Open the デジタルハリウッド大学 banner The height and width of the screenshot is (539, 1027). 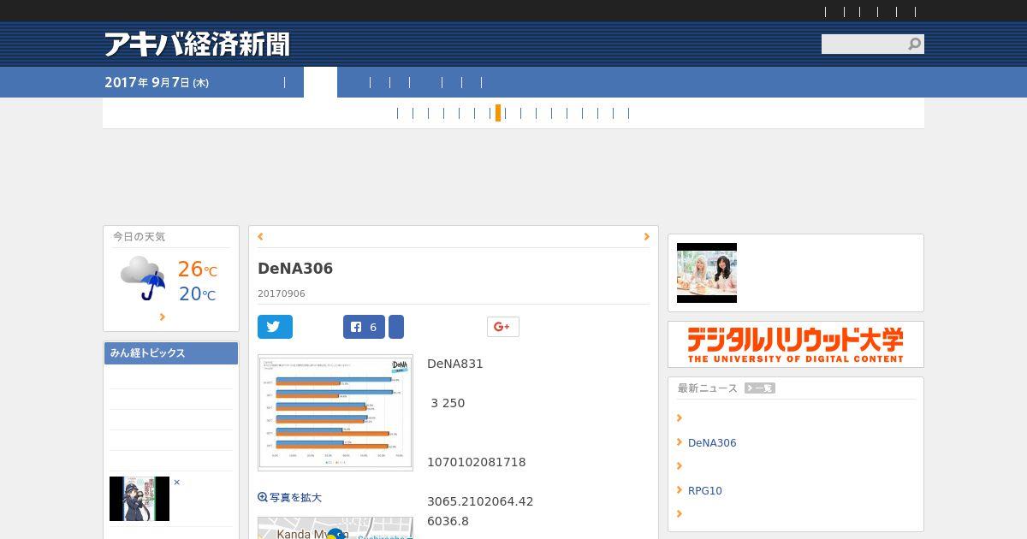click(x=796, y=345)
